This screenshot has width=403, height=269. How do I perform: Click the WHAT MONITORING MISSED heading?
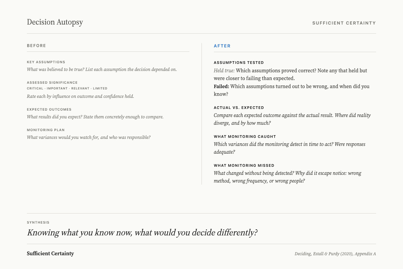[244, 165]
